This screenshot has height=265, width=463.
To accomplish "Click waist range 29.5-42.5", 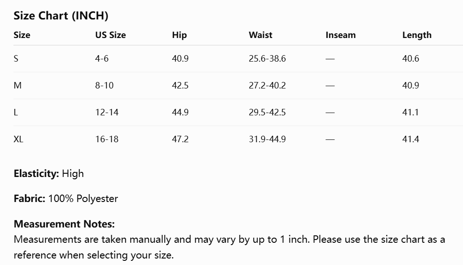I will [267, 112].
